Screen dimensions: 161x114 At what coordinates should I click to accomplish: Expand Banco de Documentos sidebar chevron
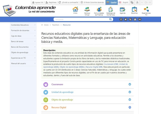(x=35, y=47)
